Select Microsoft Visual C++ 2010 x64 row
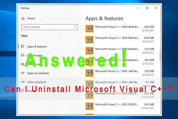 point(120,73)
